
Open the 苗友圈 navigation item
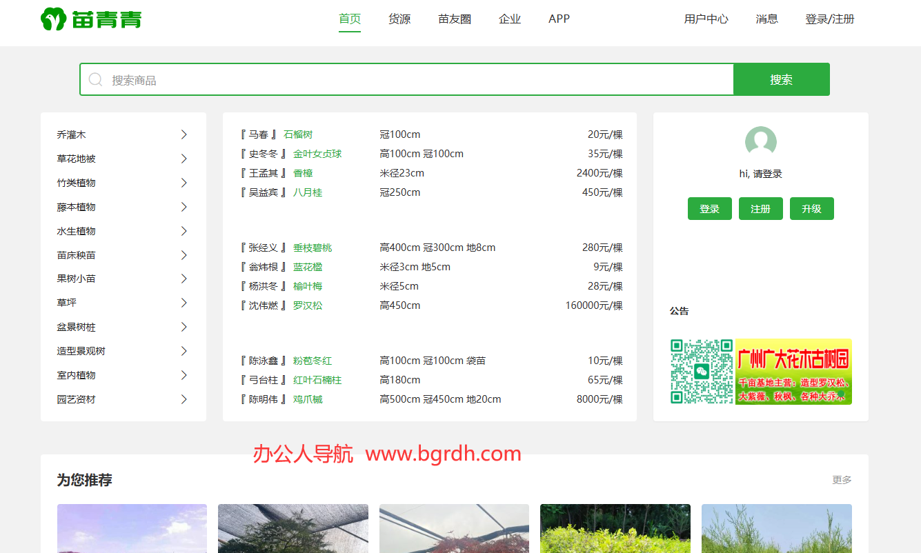tap(455, 19)
